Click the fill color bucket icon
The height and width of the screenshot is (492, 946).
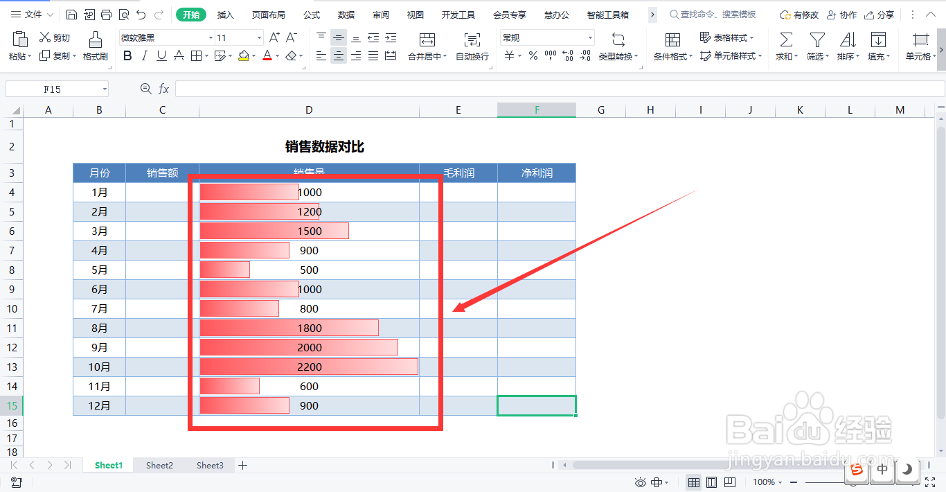point(244,56)
